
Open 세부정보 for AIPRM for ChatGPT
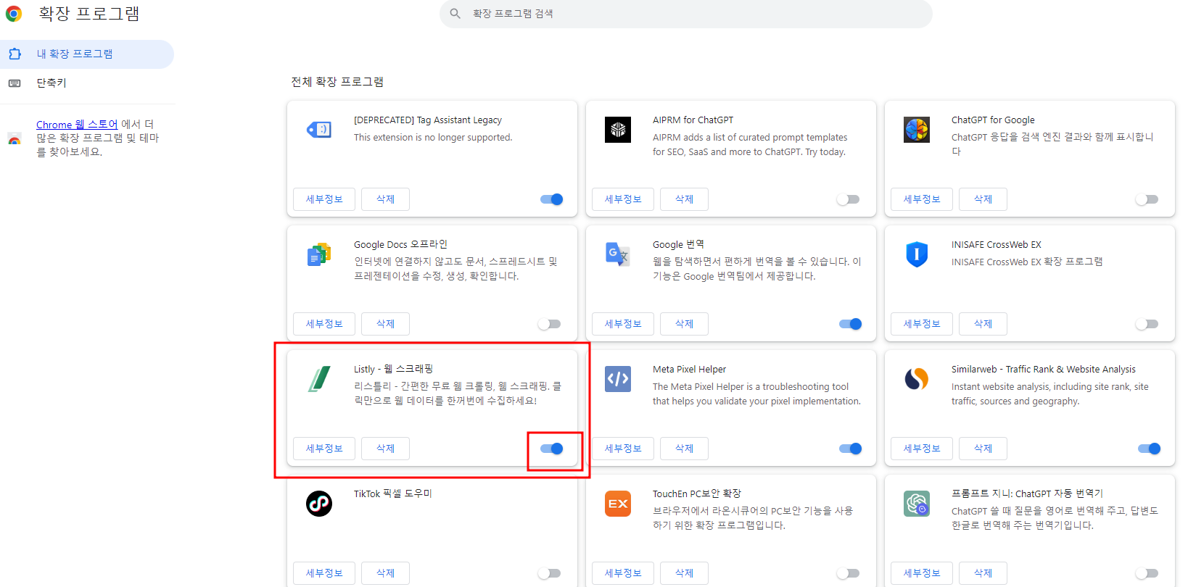(623, 199)
